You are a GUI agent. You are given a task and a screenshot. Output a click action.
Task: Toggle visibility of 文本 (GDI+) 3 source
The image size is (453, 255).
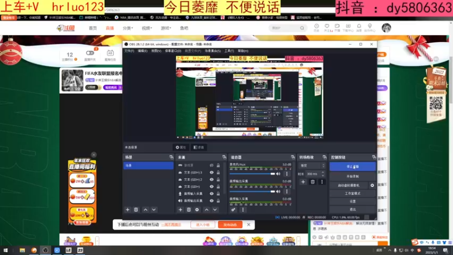pyautogui.click(x=211, y=172)
